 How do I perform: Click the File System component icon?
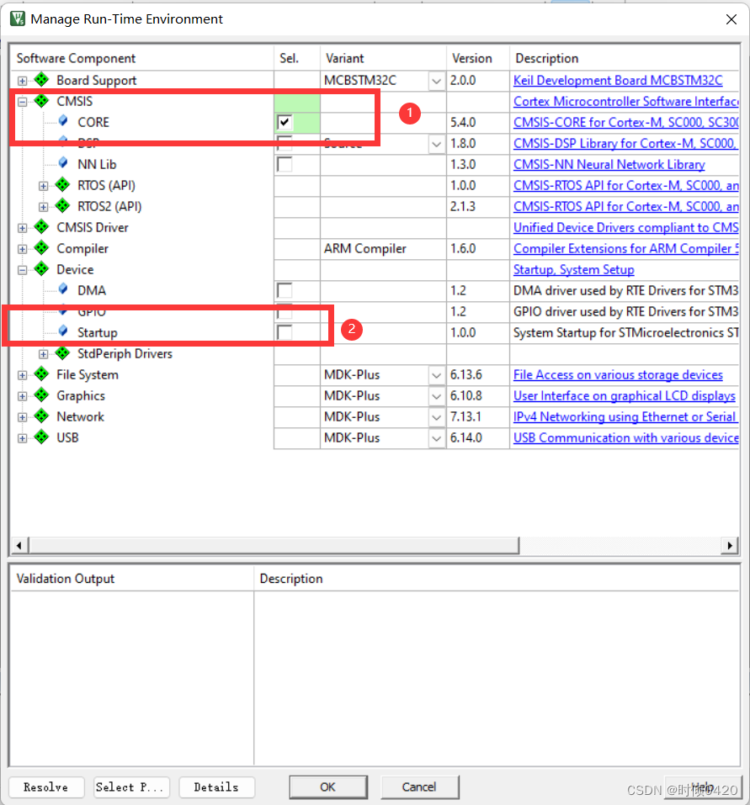[x=41, y=373]
